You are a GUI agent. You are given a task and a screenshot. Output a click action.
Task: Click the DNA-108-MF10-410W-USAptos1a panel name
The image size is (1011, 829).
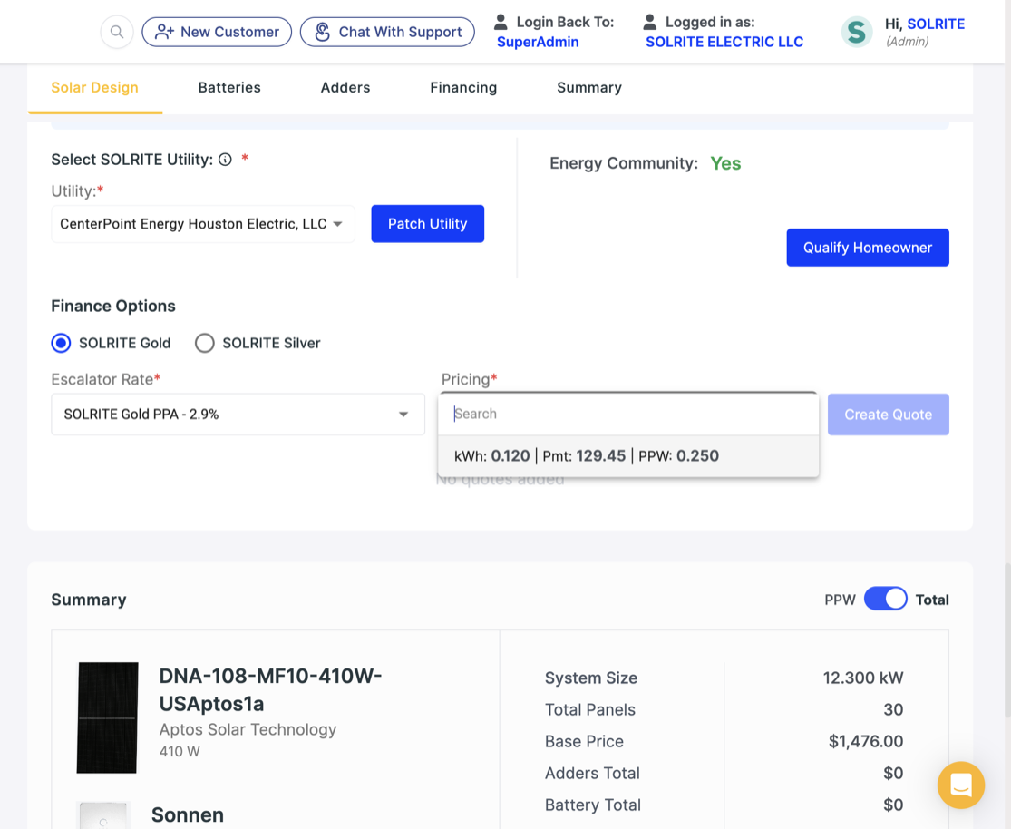tap(271, 689)
